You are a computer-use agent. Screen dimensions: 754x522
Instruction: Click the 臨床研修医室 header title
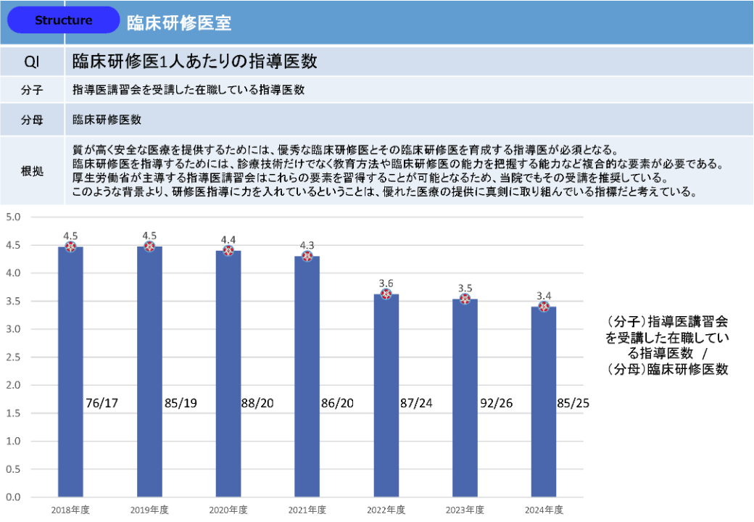179,22
